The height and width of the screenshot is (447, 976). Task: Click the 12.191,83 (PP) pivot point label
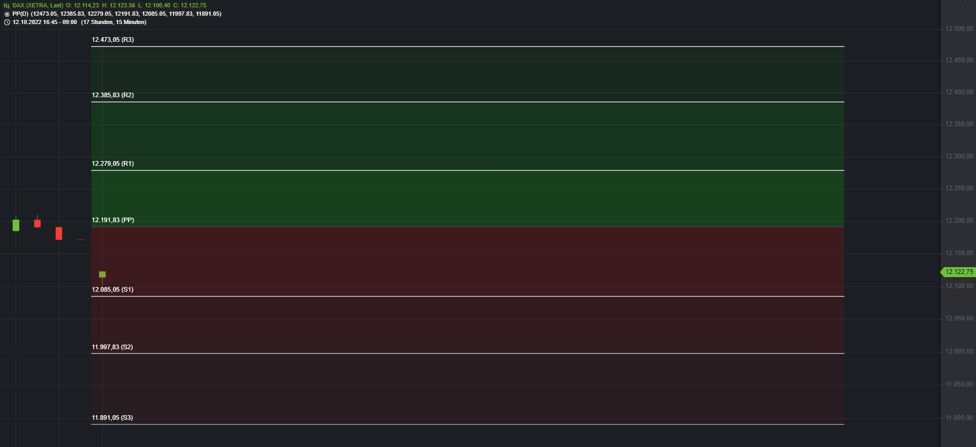coord(113,220)
